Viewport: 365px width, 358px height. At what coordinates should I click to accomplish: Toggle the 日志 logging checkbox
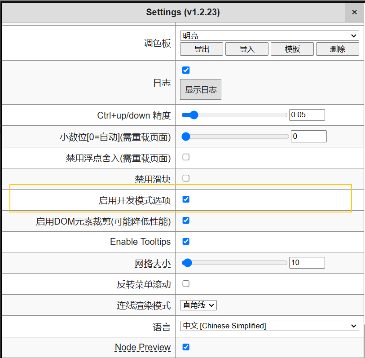(x=186, y=70)
